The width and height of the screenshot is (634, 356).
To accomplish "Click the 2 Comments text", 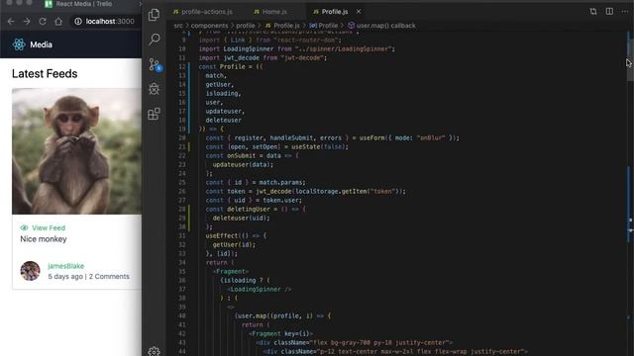I will click(109, 277).
